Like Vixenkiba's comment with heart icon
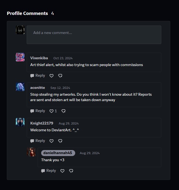The height and width of the screenshot is (190, 179). [51, 76]
